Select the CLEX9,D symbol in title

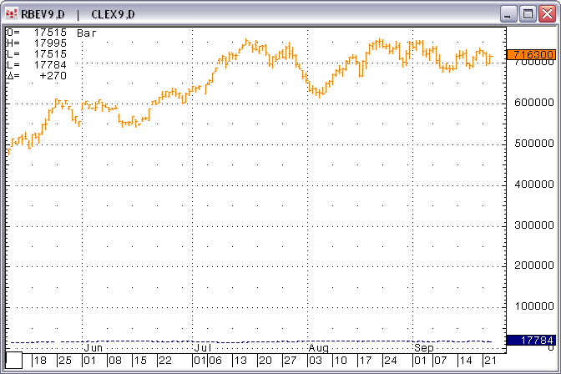pos(114,14)
